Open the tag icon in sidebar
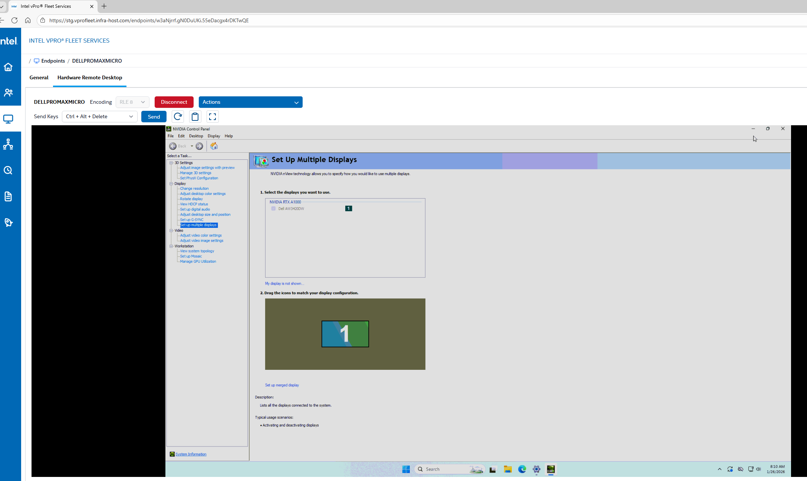This screenshot has width=807, height=481. tap(8, 222)
